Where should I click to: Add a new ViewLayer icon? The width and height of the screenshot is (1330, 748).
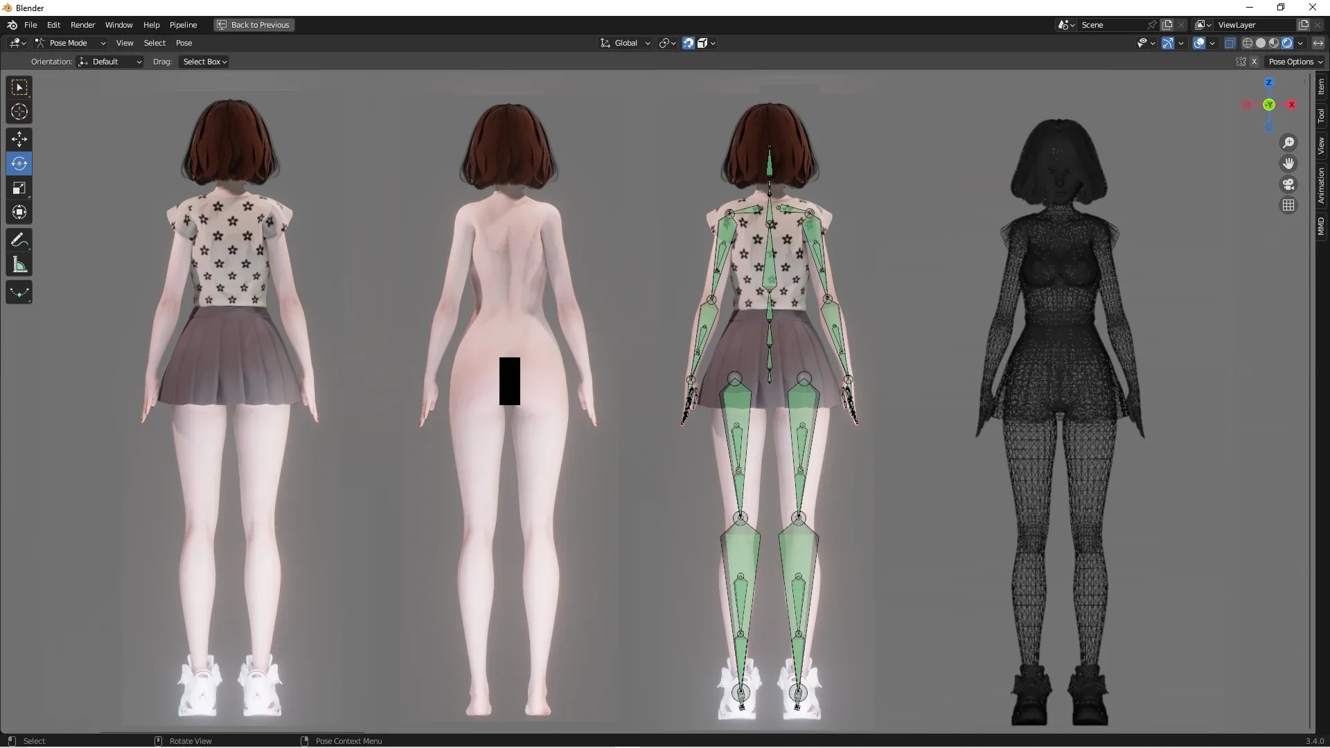[x=1304, y=25]
